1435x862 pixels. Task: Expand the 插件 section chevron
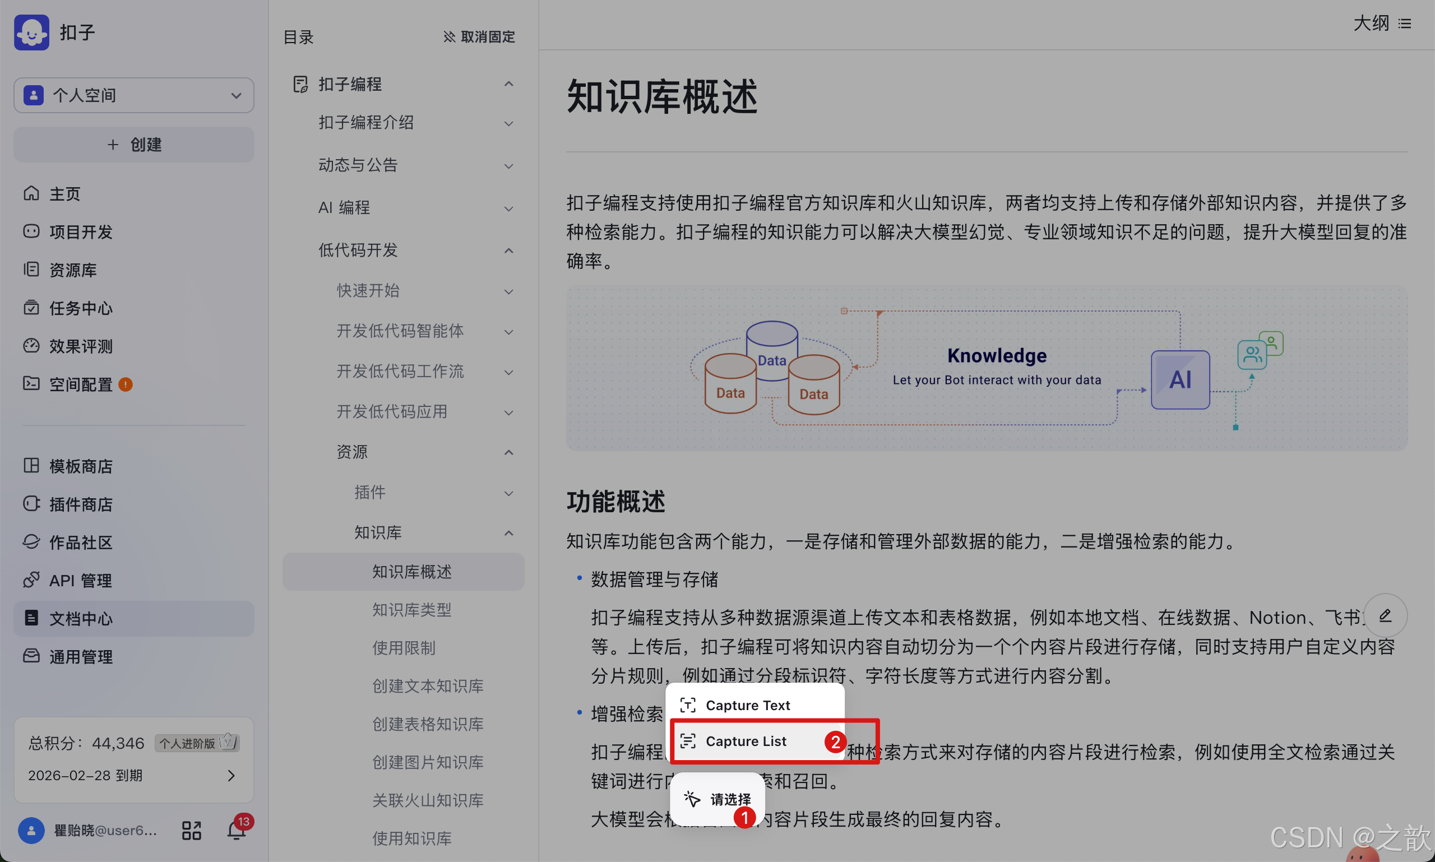coord(508,493)
